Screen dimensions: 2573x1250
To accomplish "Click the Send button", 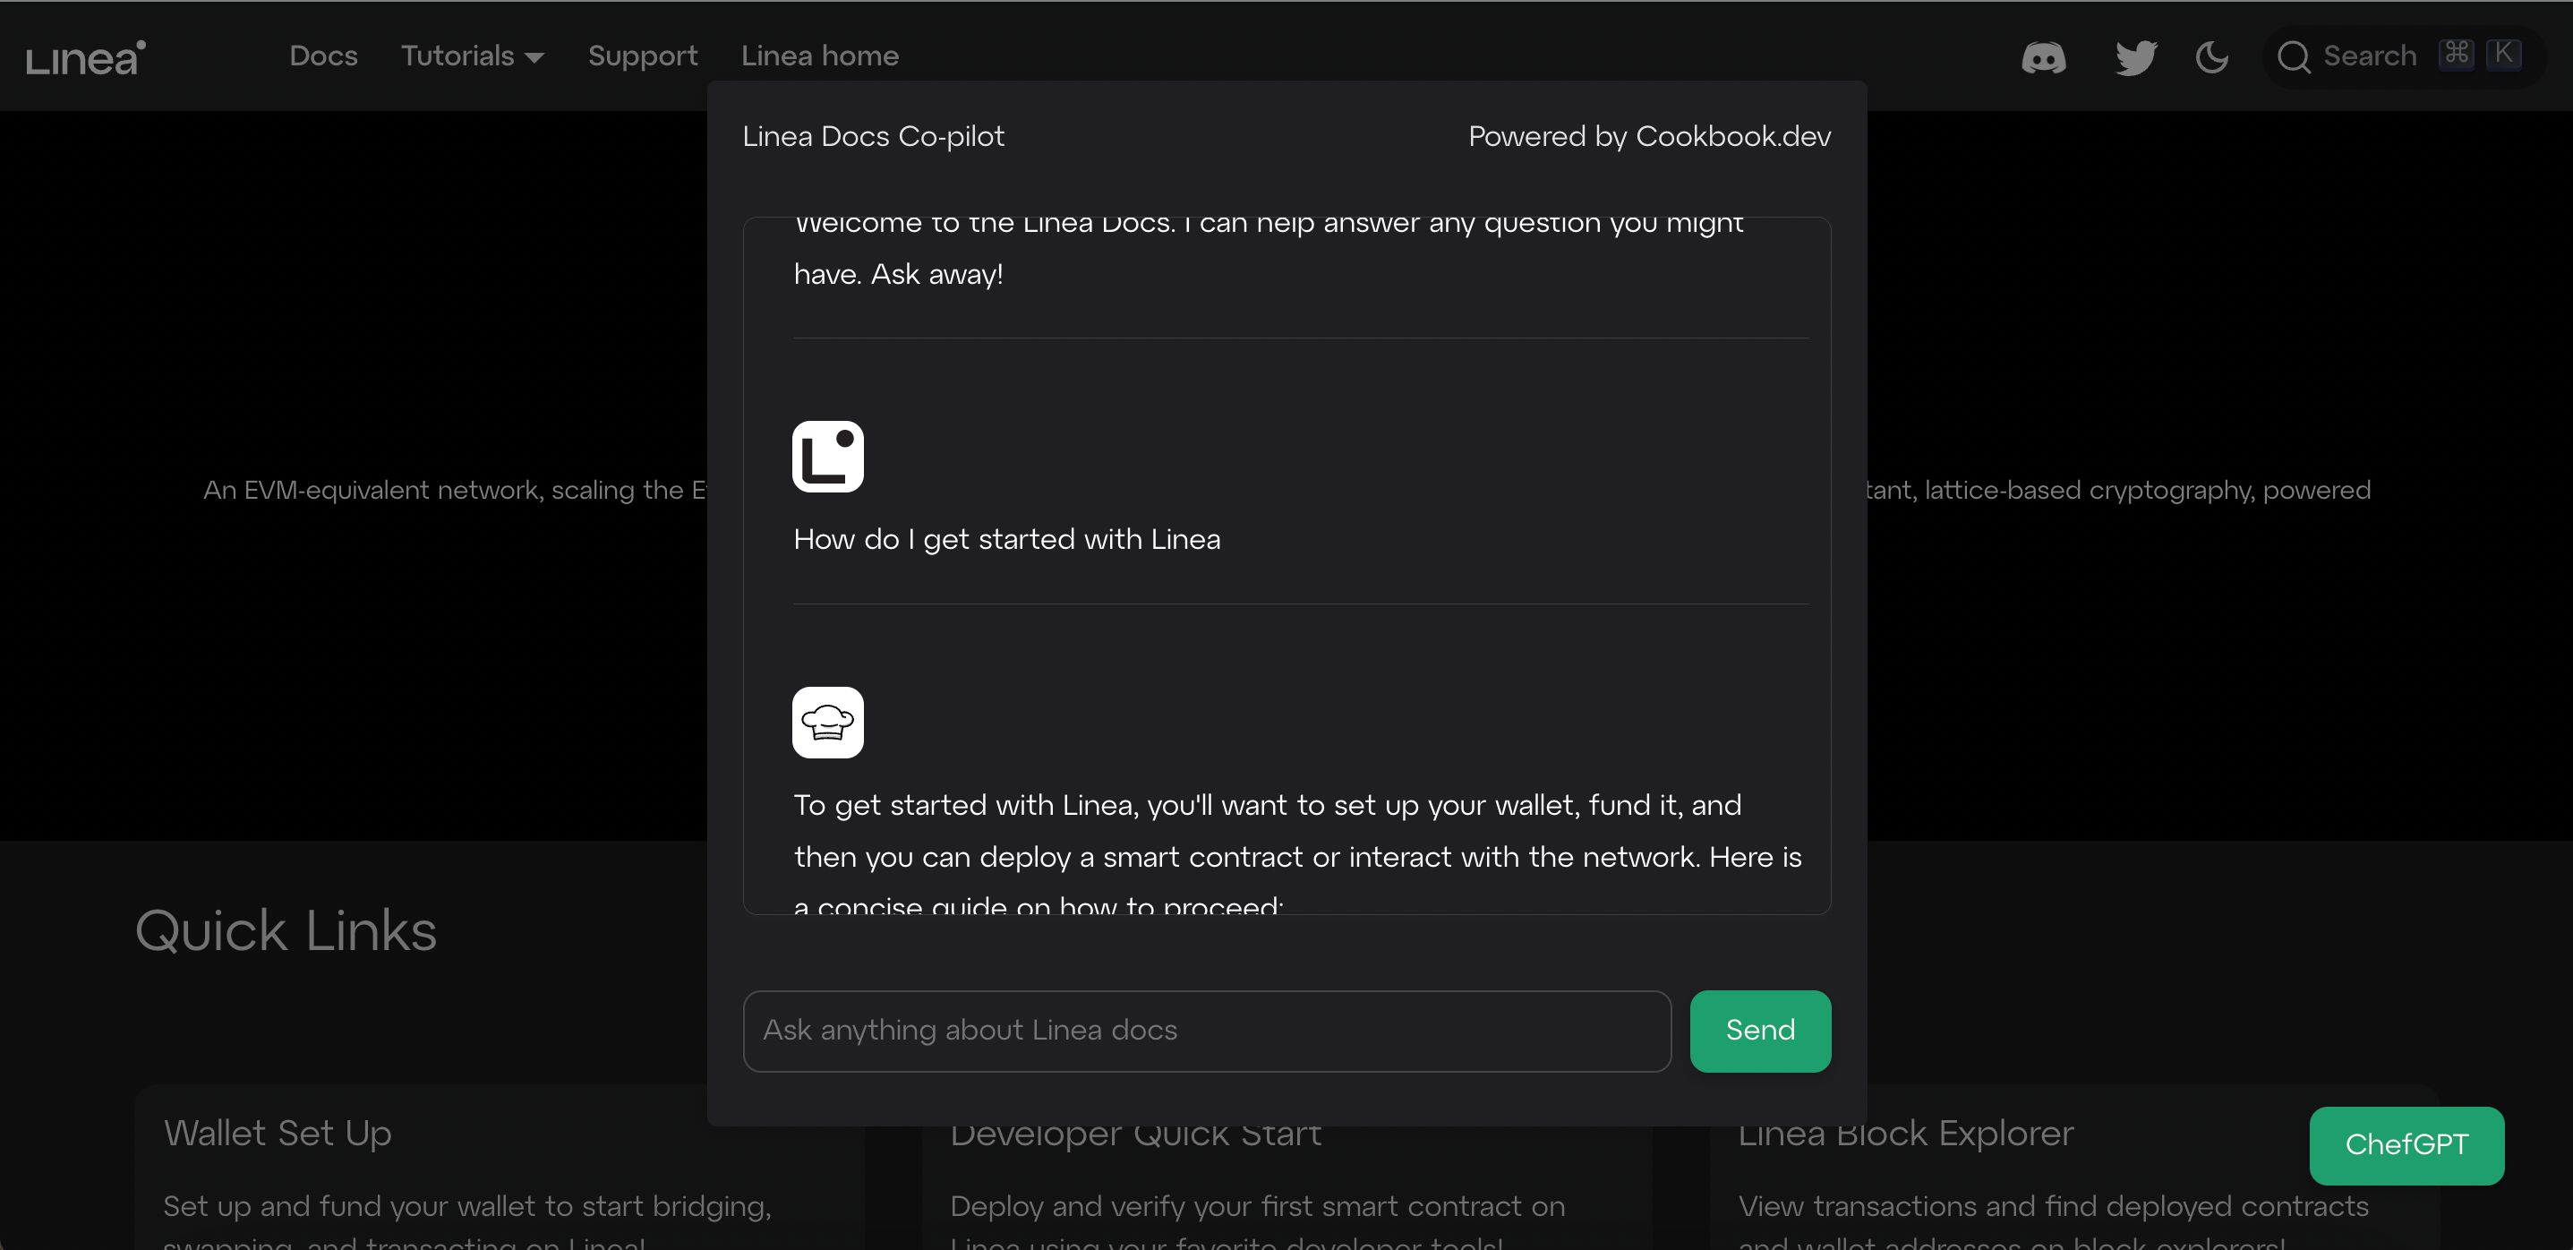I will click(1760, 1032).
